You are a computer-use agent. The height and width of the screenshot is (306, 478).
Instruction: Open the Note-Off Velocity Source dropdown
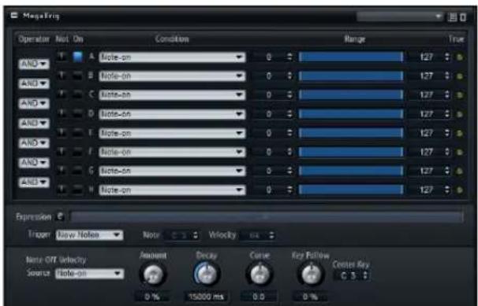coord(90,274)
